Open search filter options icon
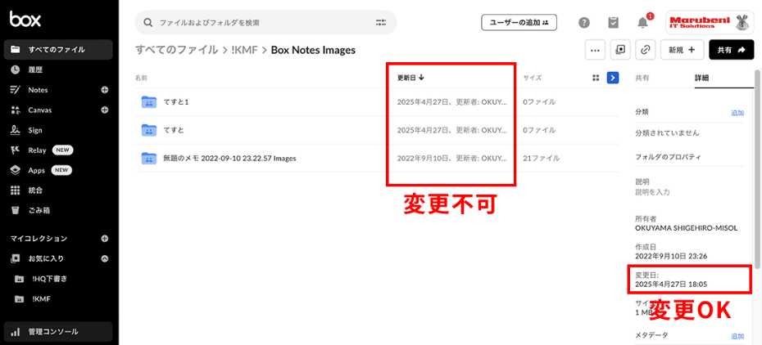The height and width of the screenshot is (345, 762). (381, 23)
